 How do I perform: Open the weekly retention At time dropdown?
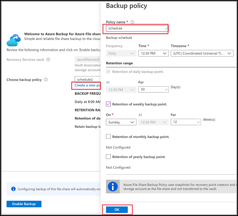(154, 122)
